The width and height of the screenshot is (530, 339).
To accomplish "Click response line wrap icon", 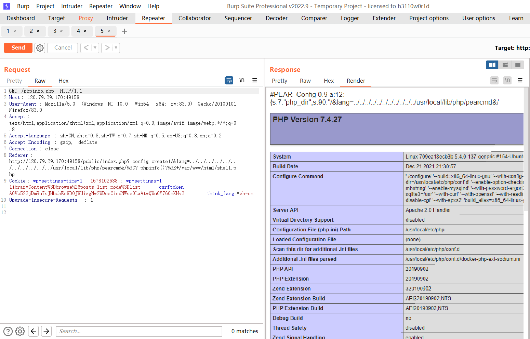I will tap(494, 80).
